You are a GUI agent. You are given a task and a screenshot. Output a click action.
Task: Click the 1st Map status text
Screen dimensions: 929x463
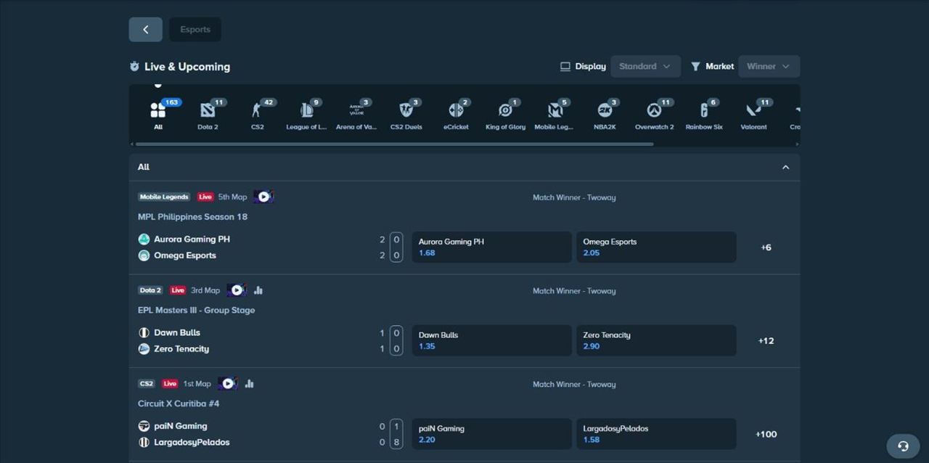pos(197,384)
